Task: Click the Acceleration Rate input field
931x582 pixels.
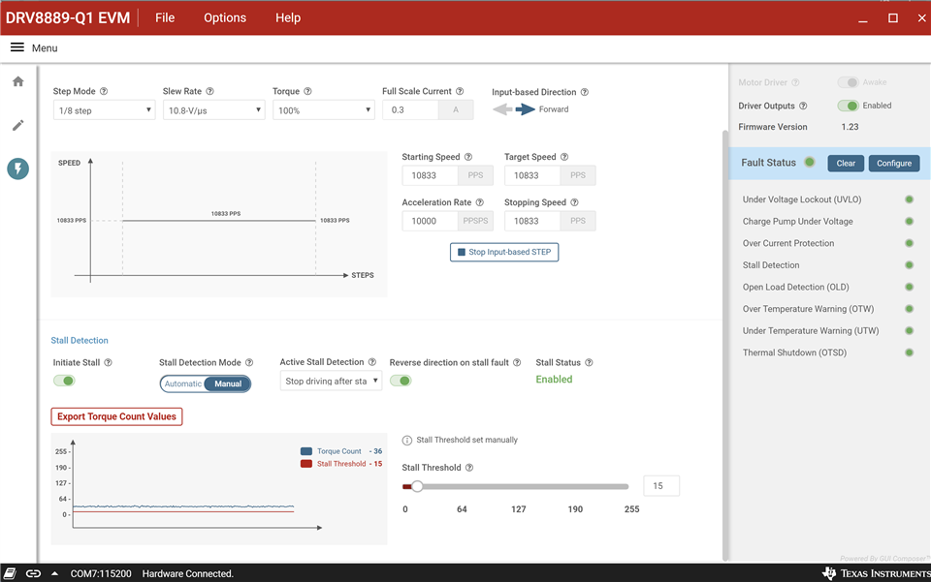Action: point(430,221)
